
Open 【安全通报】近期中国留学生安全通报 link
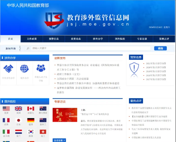click(149, 117)
